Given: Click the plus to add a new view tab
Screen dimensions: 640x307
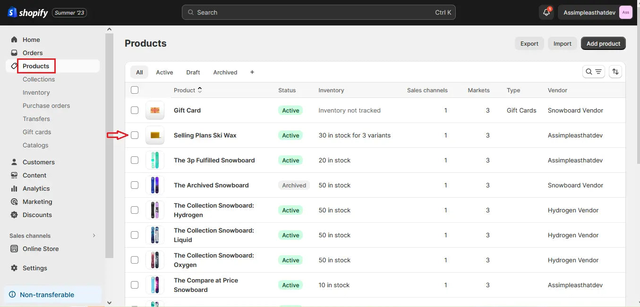Looking at the screenshot, I should (x=252, y=72).
